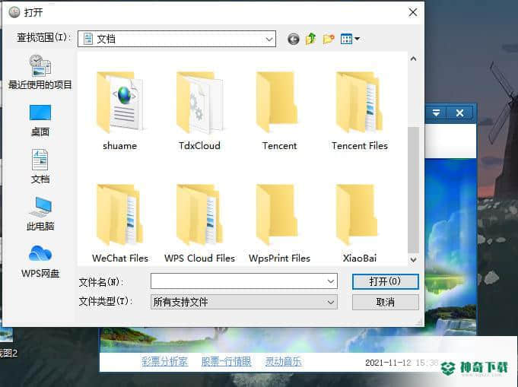This screenshot has height=387, width=518.
Task: Select the WPS Cloud Files folder
Action: point(199,224)
